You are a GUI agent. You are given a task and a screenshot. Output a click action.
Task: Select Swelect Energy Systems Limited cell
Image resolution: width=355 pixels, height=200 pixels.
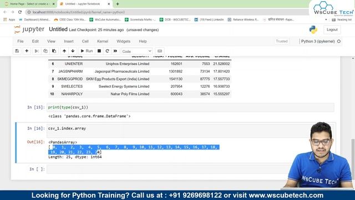tap(124, 87)
